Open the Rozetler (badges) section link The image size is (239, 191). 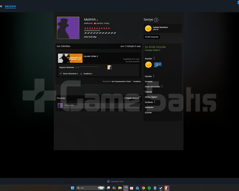tap(148, 59)
